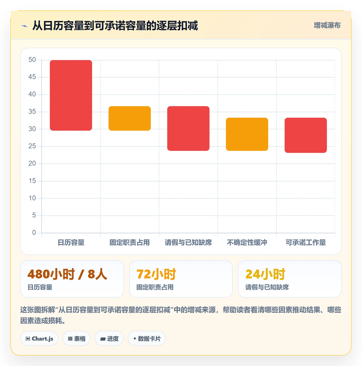Viewport: 362px width, 366px height.
Task: Click the progress icon in 进度 chip
Action: point(103,339)
